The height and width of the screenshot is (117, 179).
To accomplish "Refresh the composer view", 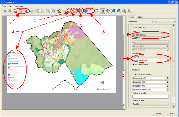I will [53, 11].
